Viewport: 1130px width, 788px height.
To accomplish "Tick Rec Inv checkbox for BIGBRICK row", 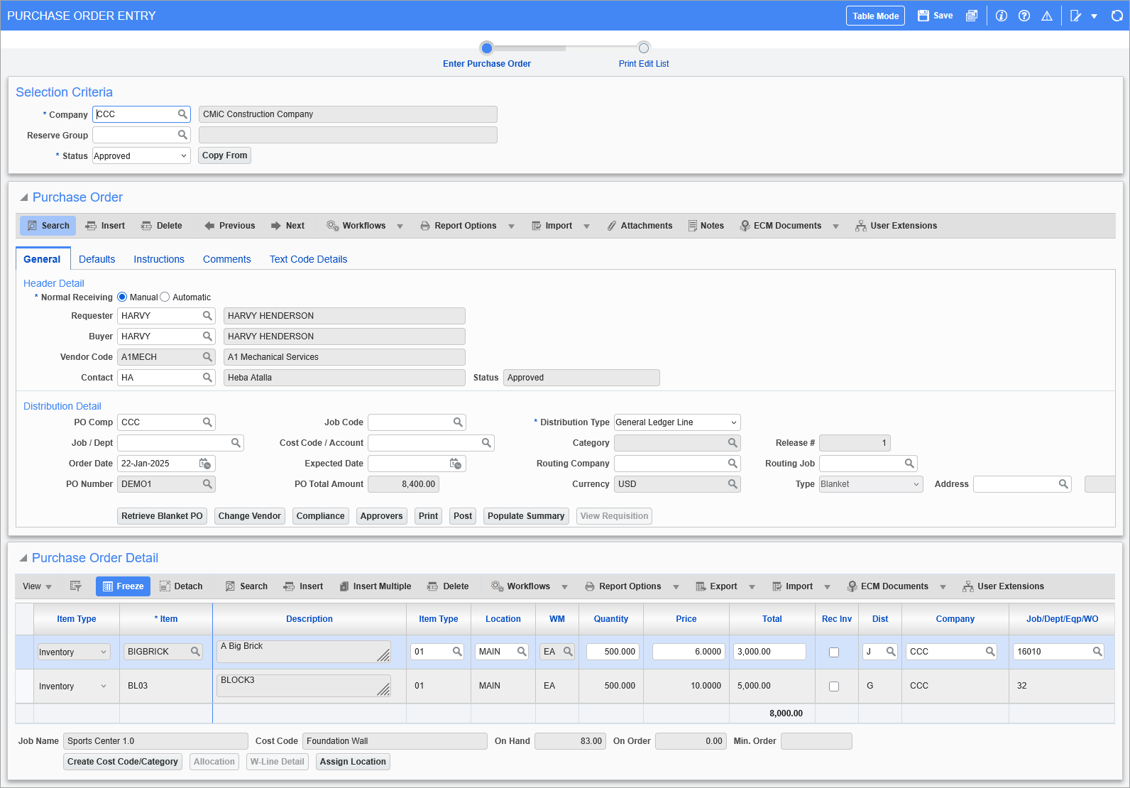I will [834, 652].
